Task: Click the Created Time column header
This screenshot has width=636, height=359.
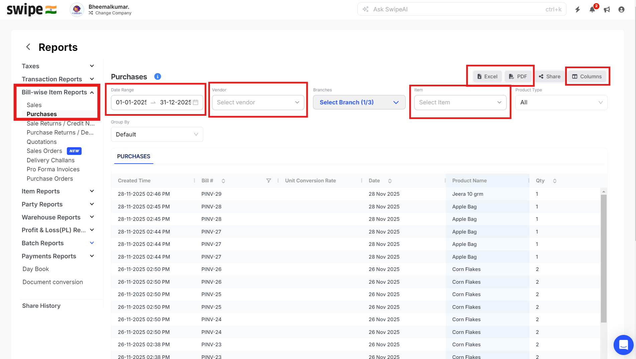Action: pyautogui.click(x=134, y=181)
